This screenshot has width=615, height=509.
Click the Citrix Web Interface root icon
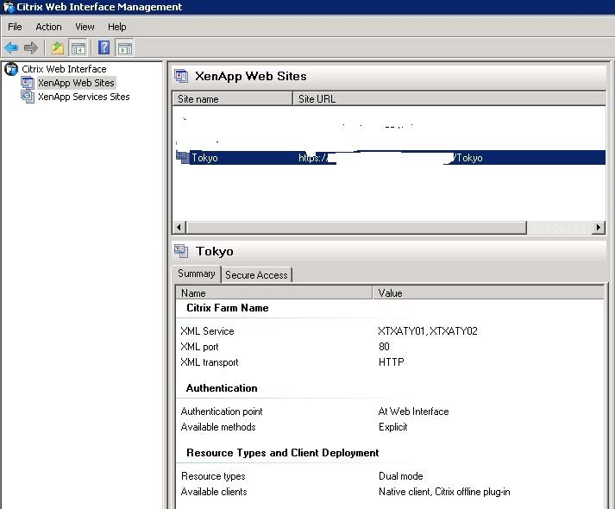click(x=10, y=69)
